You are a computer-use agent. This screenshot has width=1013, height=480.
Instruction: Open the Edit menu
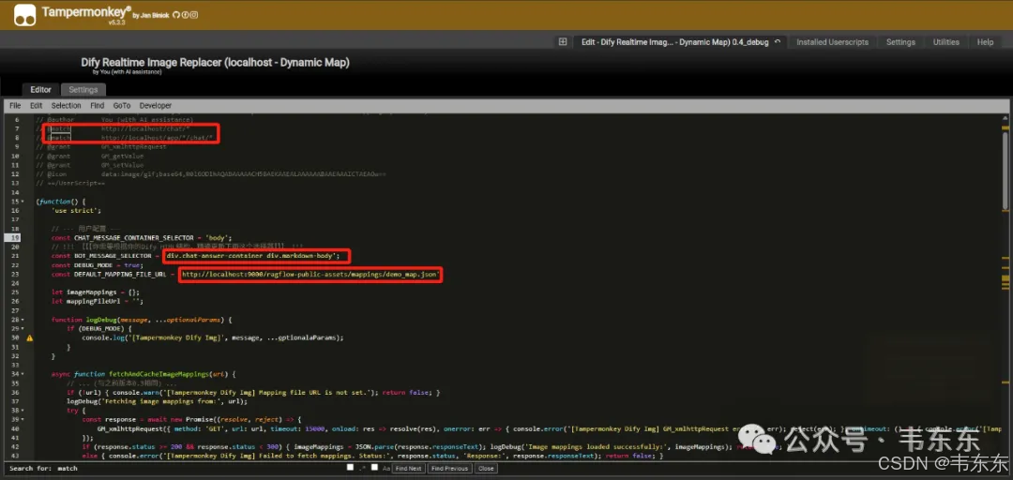[37, 105]
